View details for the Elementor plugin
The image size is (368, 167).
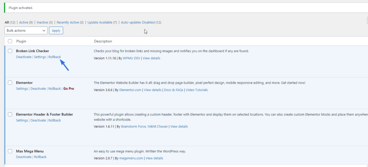[153, 90]
